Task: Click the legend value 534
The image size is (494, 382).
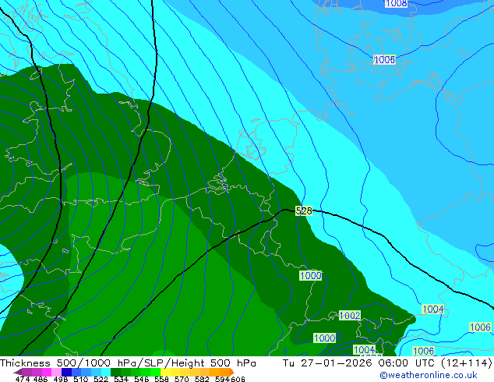Action: click(121, 379)
